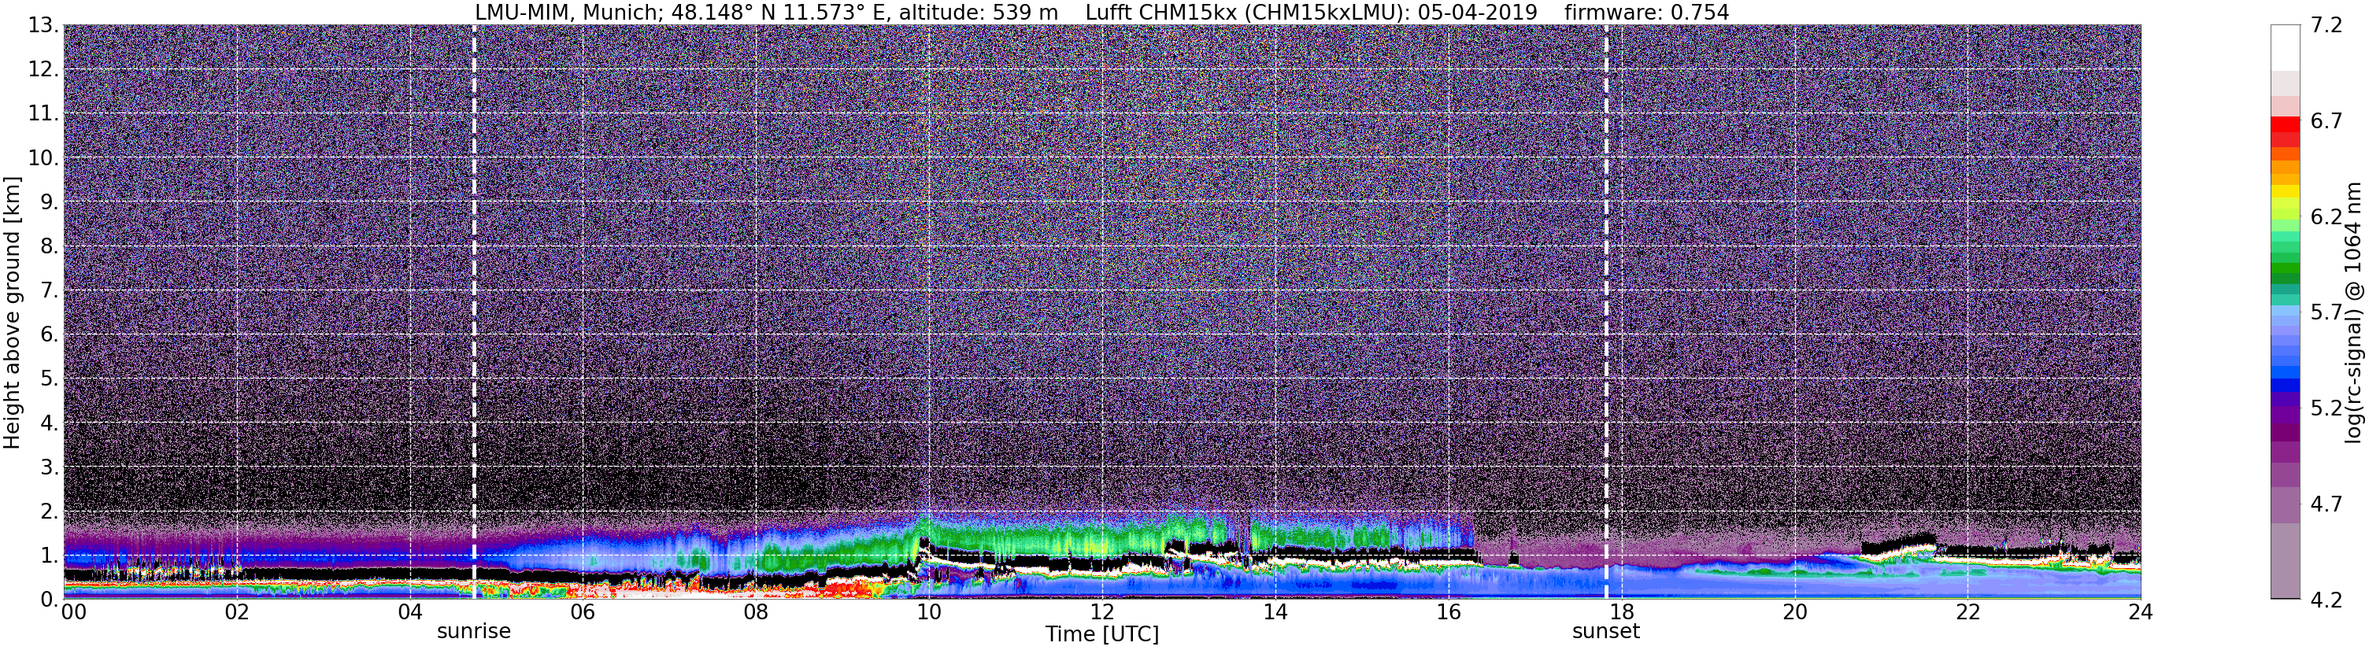The width and height of the screenshot is (2369, 650).
Task: Click the y-axis tick label '4.'
Action: click(50, 423)
